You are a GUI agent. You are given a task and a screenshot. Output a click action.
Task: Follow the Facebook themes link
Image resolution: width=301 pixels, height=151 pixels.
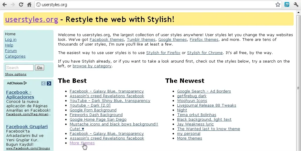pos(107,39)
